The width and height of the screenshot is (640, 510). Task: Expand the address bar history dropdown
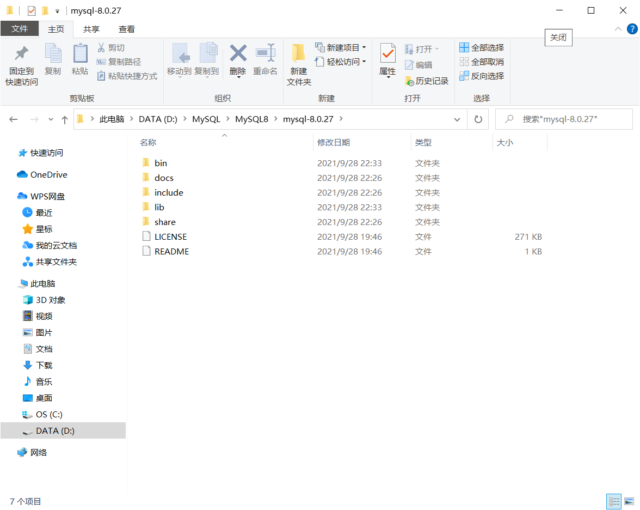[x=457, y=119]
